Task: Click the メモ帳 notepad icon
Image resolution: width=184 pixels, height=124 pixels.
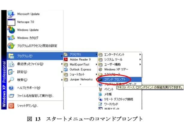Action: click(x=100, y=94)
